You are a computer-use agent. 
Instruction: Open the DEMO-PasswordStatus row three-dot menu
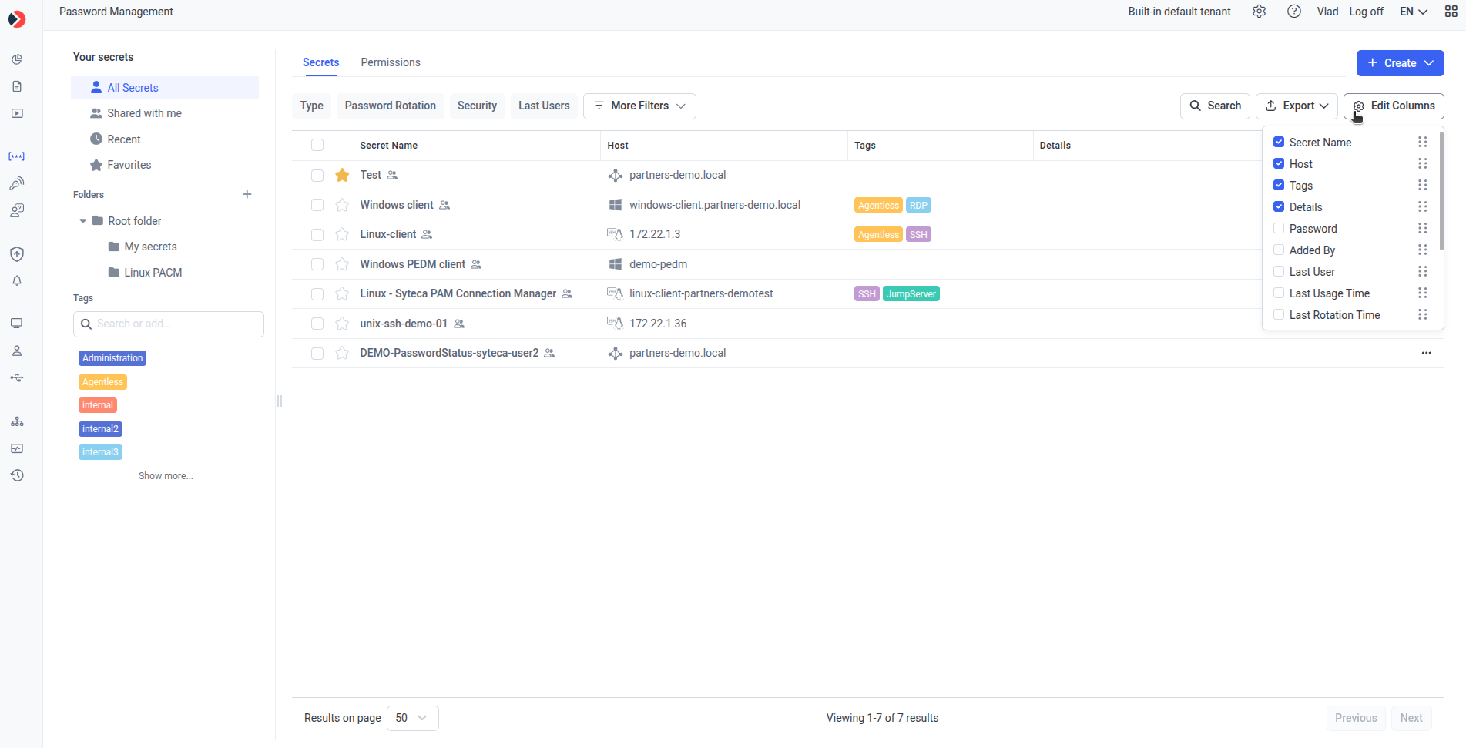pos(1427,353)
